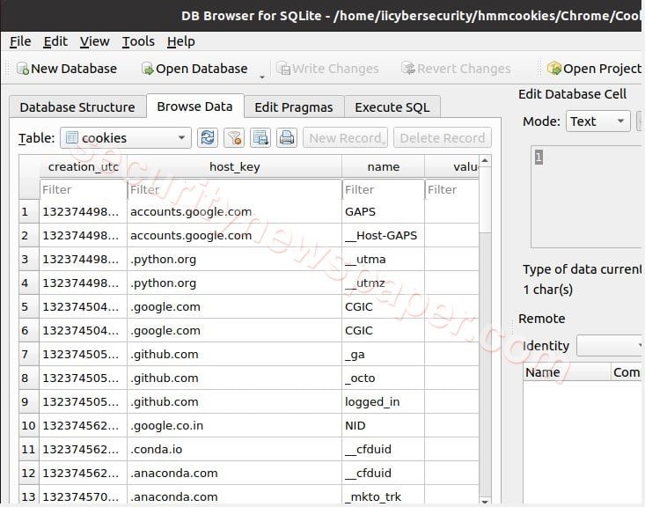
Task: Click the table scrollbar down arrow
Action: pos(485,501)
